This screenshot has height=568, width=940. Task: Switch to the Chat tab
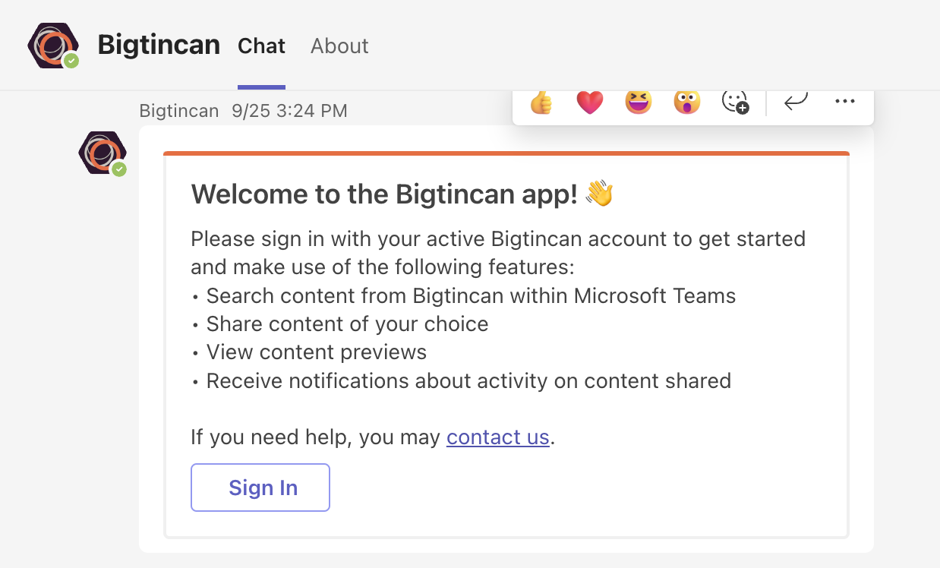(x=261, y=46)
